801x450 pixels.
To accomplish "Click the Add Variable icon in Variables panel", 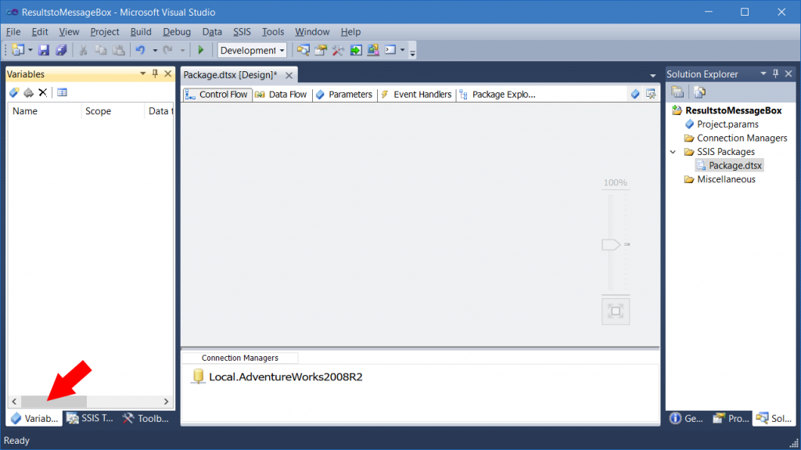I will (x=14, y=92).
